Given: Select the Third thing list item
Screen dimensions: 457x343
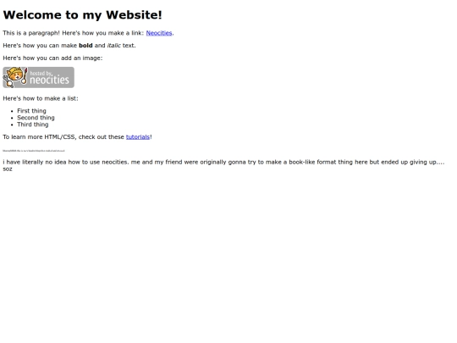Looking at the screenshot, I should coord(33,124).
